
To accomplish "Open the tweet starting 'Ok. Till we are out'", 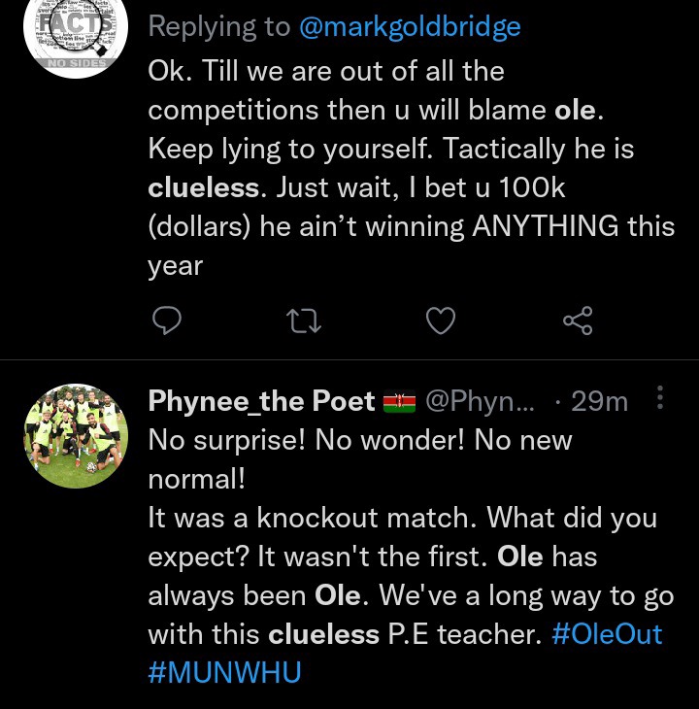I will 412,168.
